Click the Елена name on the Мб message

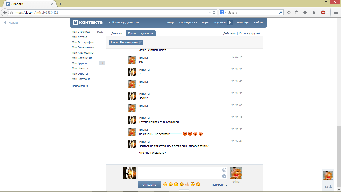[x=144, y=58]
